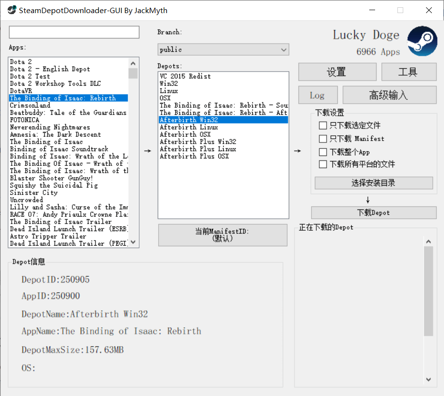Screen dimensions: 444x396
Task: Click 选择安装目录 to choose install directory
Action: (373, 183)
